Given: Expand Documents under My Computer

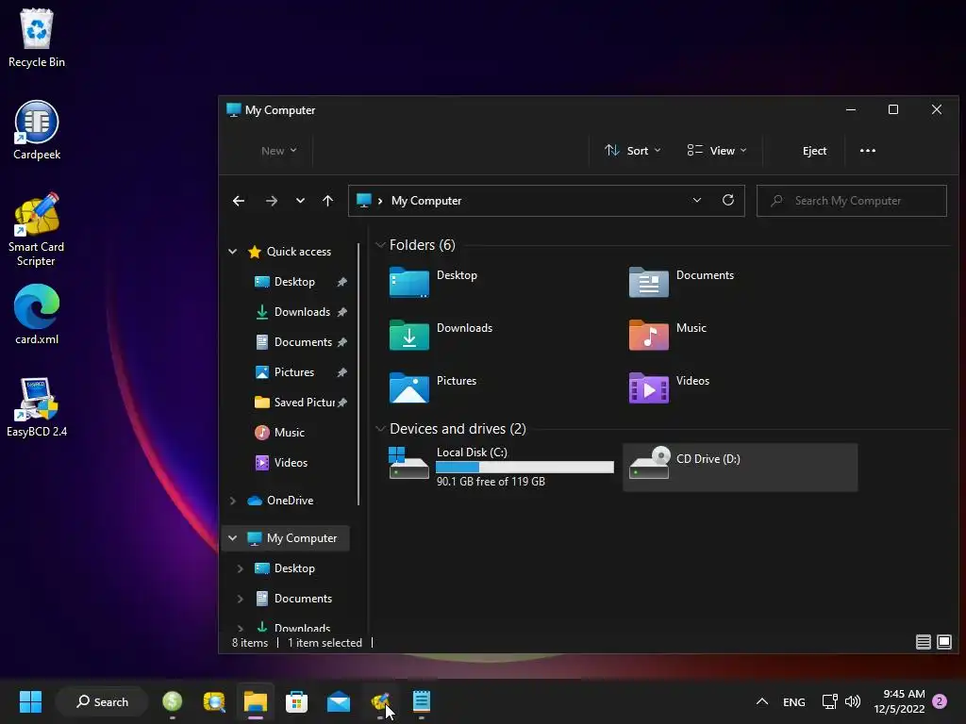Looking at the screenshot, I should click(x=241, y=599).
